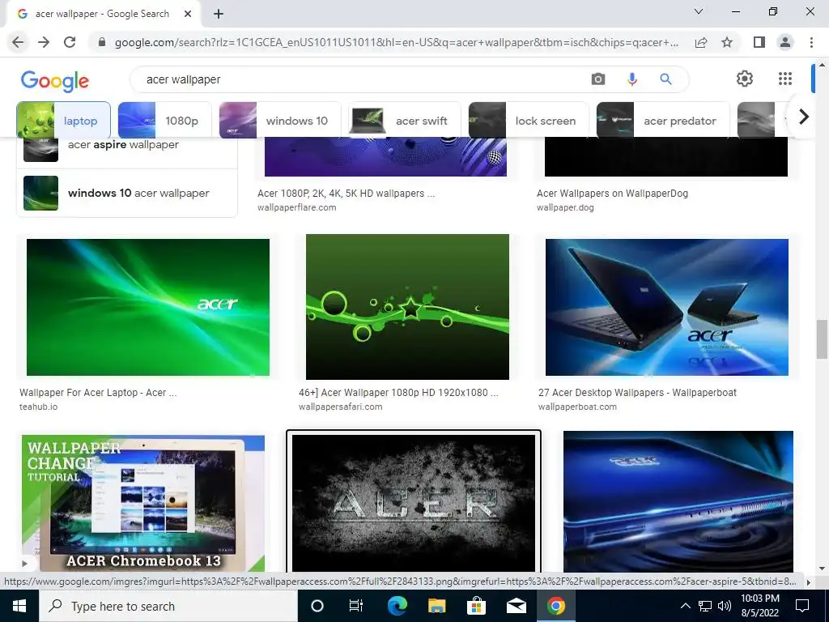This screenshot has height=622, width=829.
Task: Select the acer predator filter chip
Action: (x=663, y=121)
